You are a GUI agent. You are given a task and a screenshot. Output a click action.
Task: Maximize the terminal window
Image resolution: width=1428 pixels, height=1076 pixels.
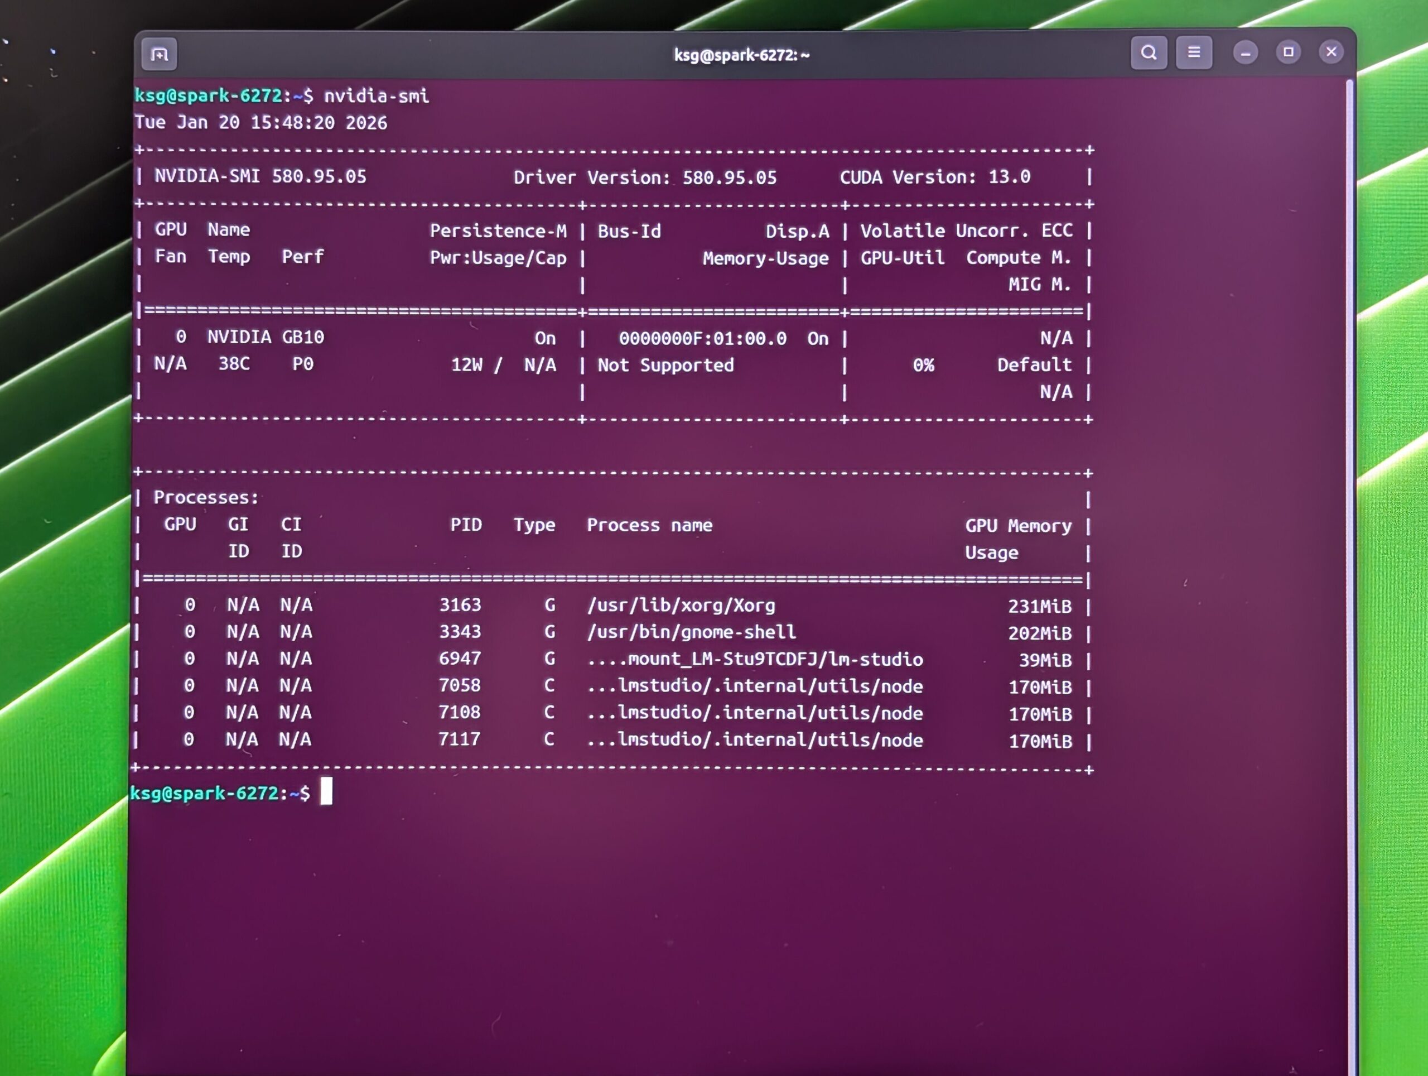(x=1288, y=52)
